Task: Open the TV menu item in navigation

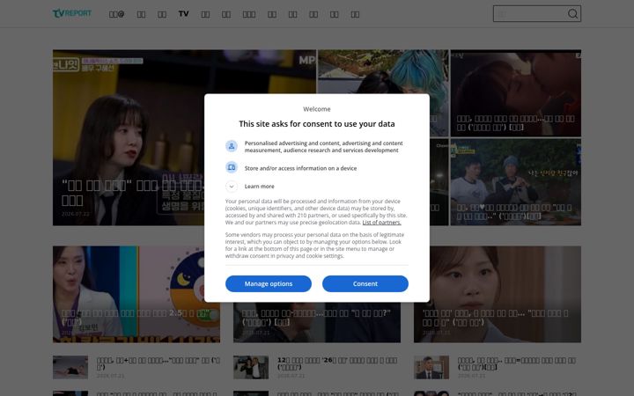Action: point(183,14)
